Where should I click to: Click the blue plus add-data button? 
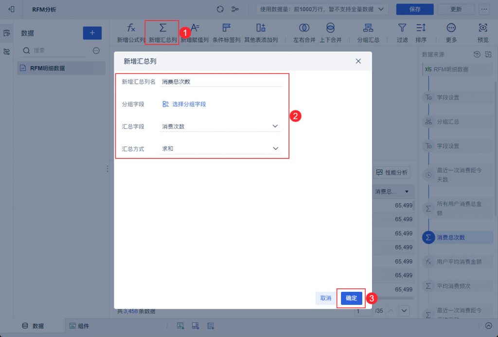(x=92, y=33)
